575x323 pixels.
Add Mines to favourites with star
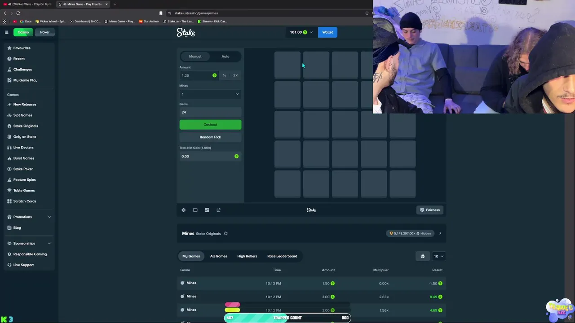226,234
